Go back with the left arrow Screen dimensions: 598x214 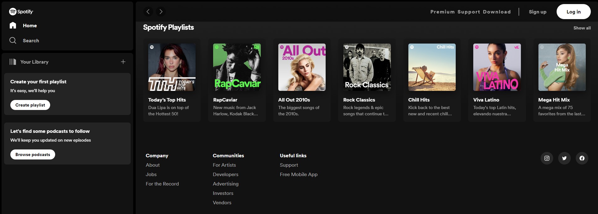[148, 12]
